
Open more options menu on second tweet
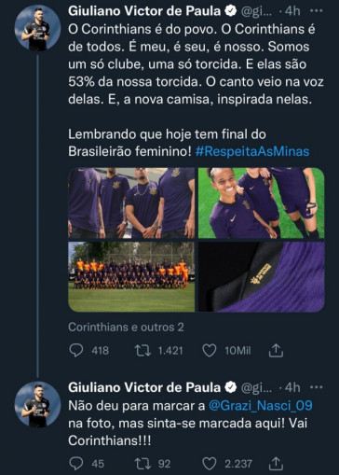point(317,387)
